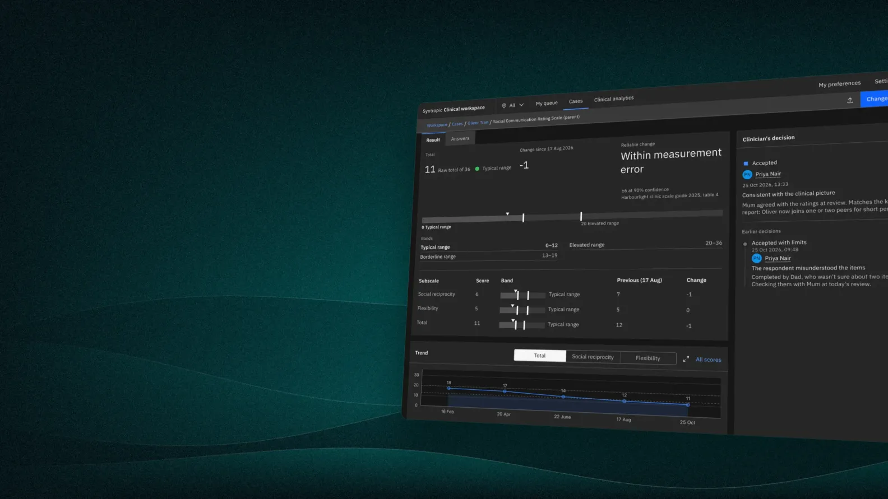
Task: Expand the Trend chart with the arrows icon
Action: coord(686,359)
